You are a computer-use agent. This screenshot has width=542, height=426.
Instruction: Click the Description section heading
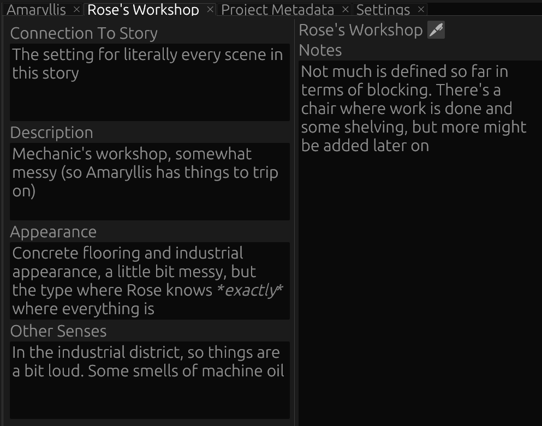click(x=52, y=132)
